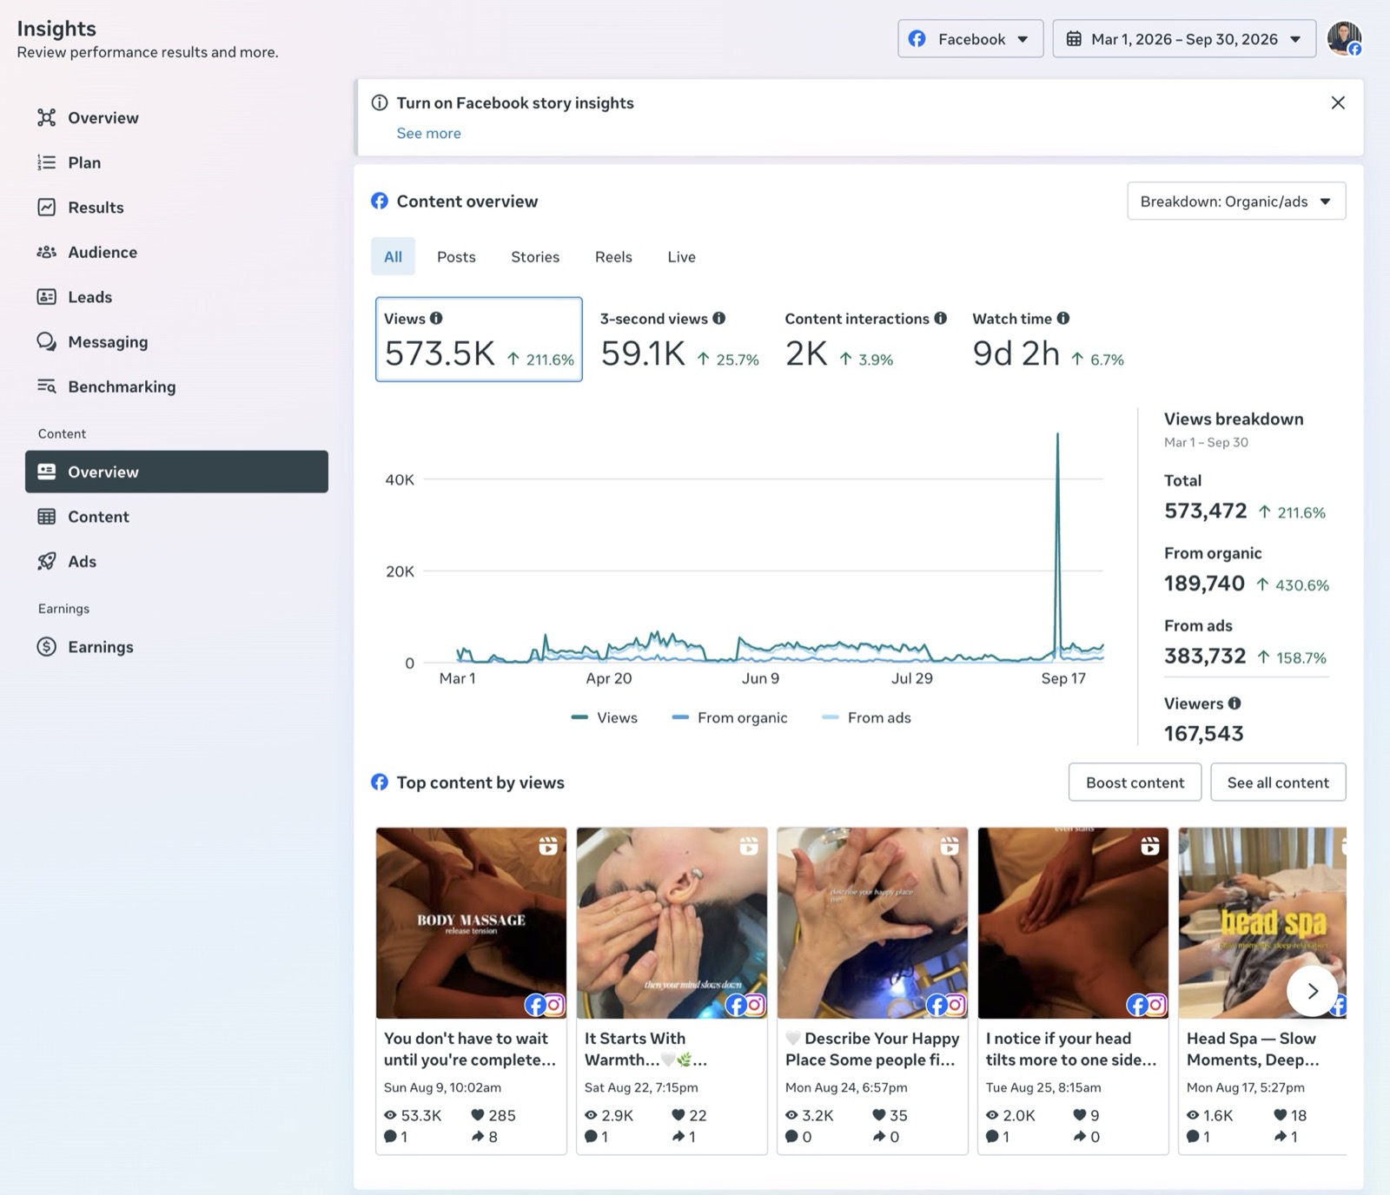Open the Benchmarking page
The image size is (1390, 1195).
tap(106, 386)
